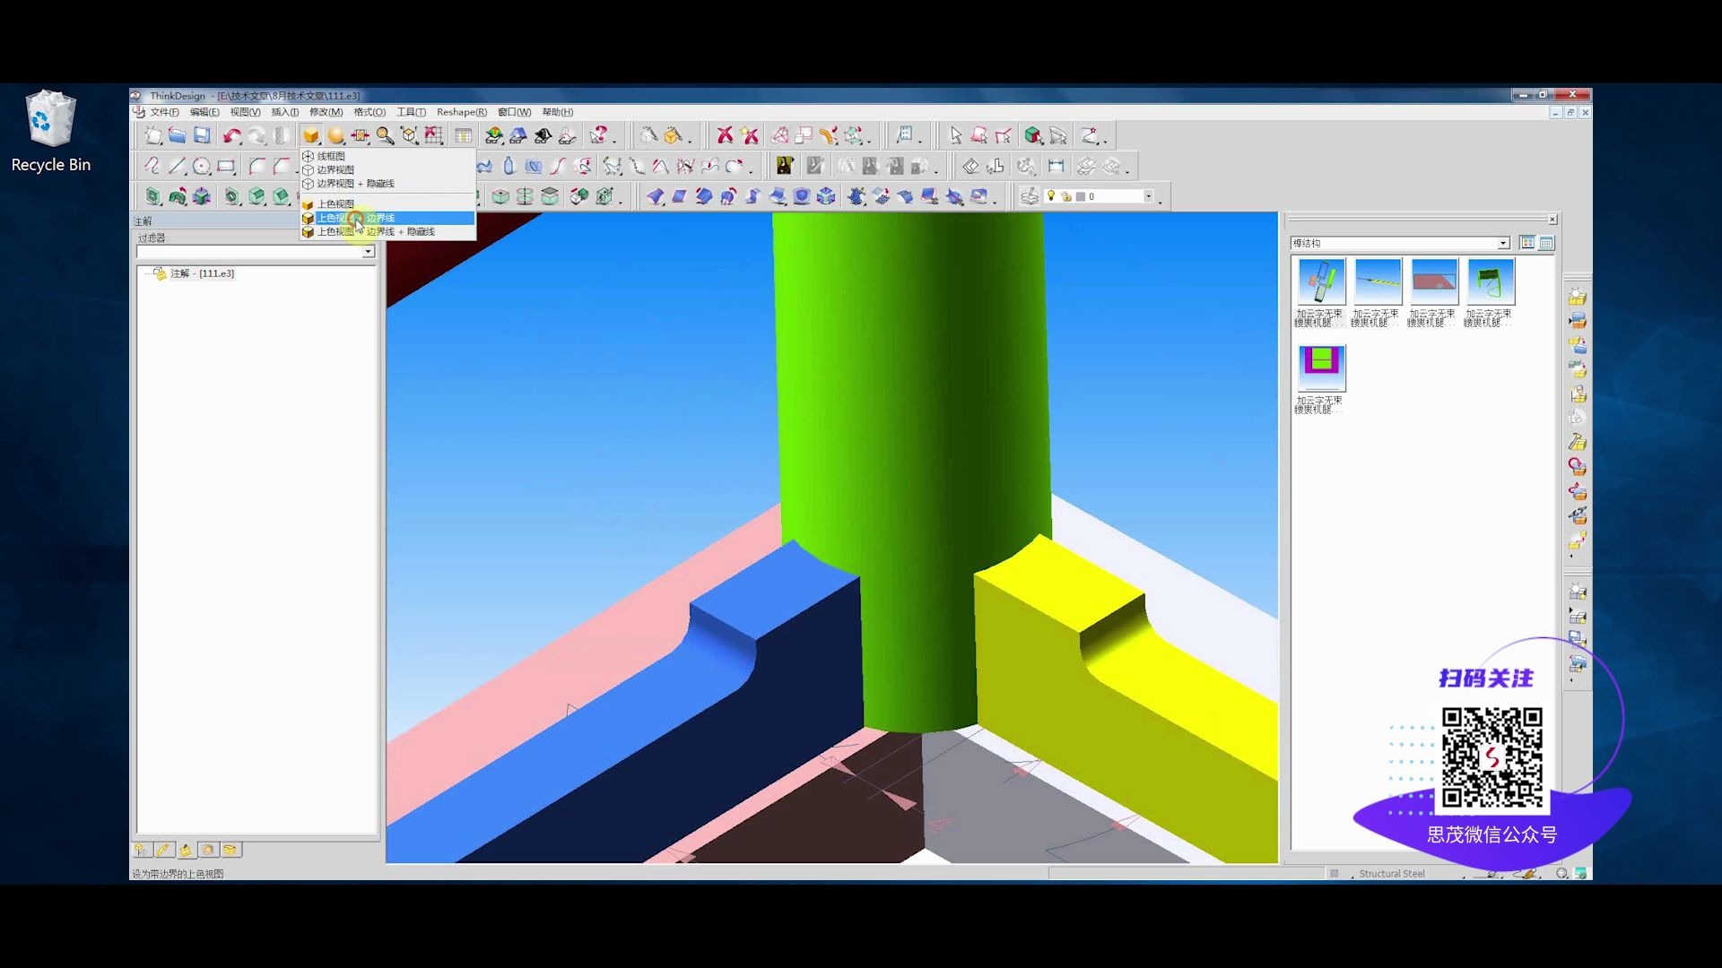Viewport: 1722px width, 968px height.
Task: Click the spreadsheet table icon
Action: tap(464, 135)
